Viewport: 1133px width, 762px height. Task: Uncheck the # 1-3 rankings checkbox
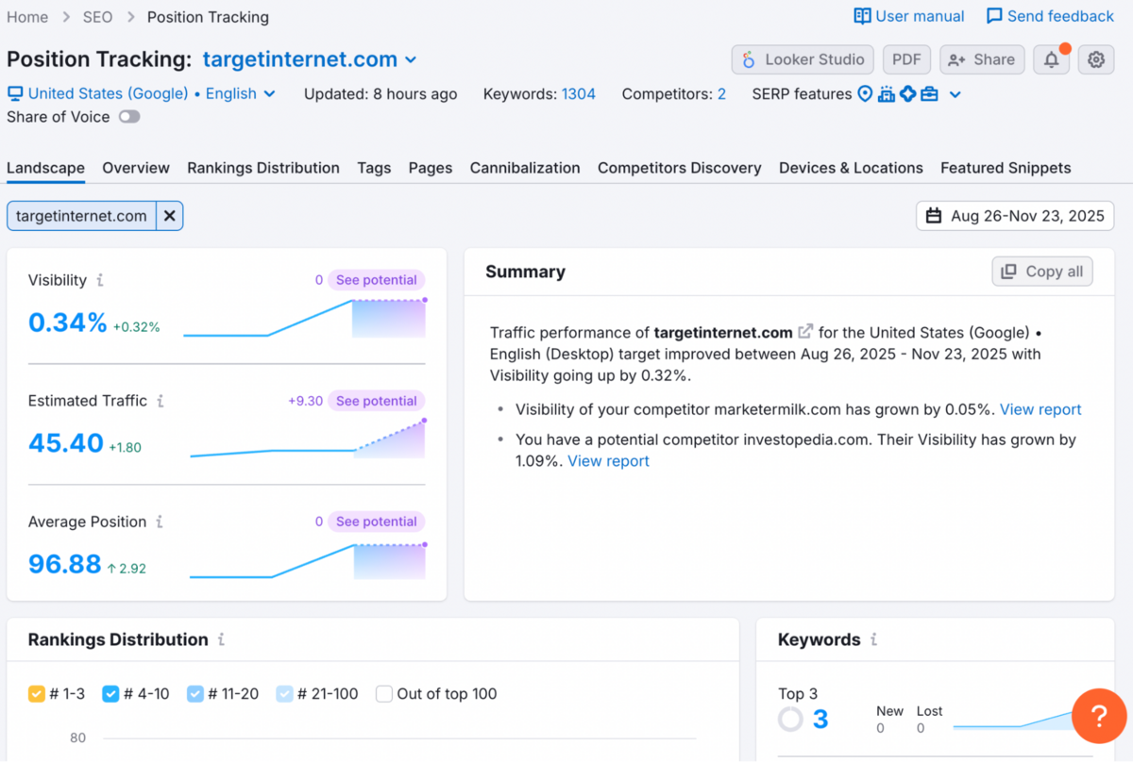pyautogui.click(x=37, y=694)
